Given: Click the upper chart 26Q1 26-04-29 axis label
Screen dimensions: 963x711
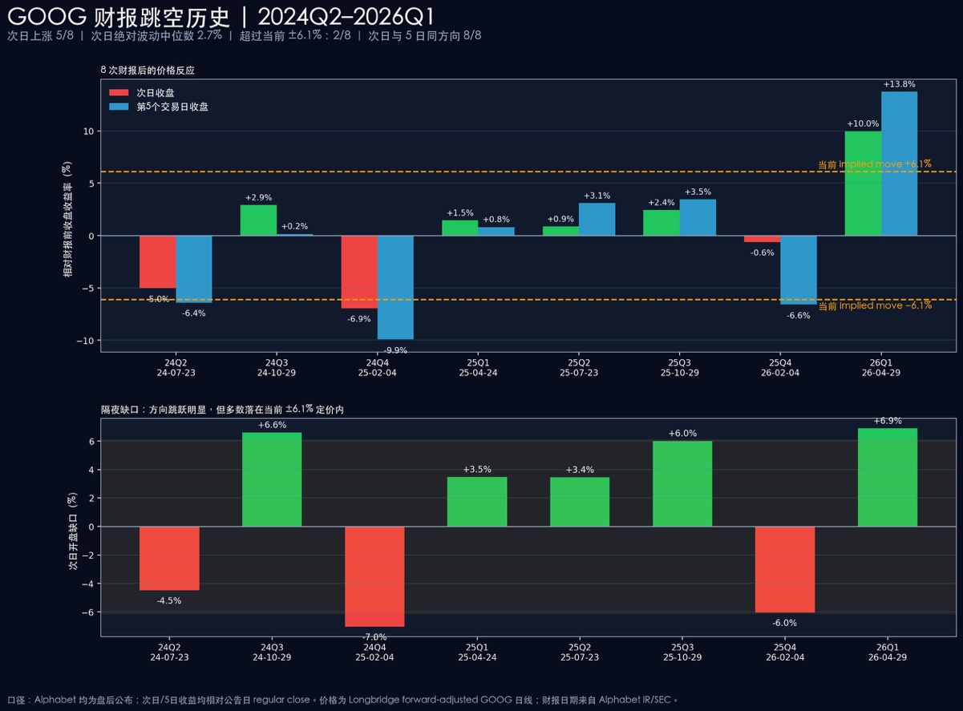Looking at the screenshot, I should click(881, 368).
